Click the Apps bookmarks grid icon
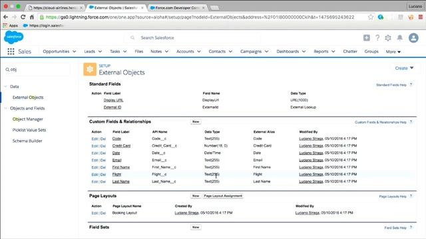Screen dimensions: 426x239 click(5, 25)
